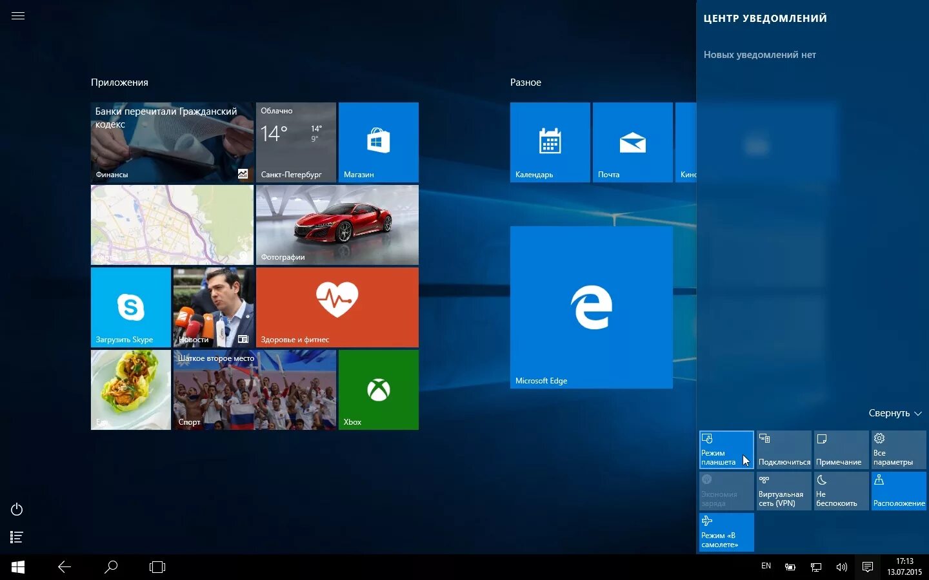Launch the Xbox tile

click(x=379, y=390)
